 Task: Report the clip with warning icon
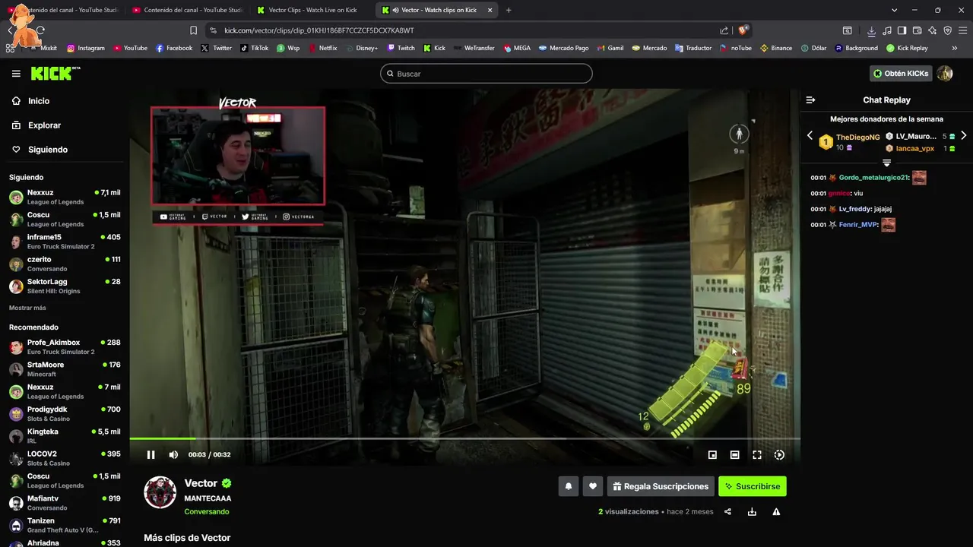776,512
